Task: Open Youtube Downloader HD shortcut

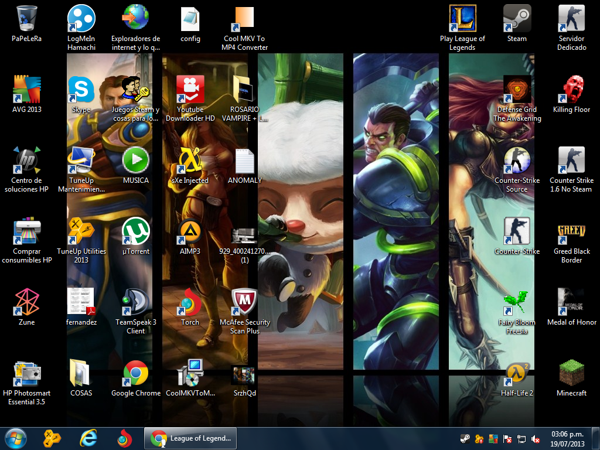Action: point(190,89)
